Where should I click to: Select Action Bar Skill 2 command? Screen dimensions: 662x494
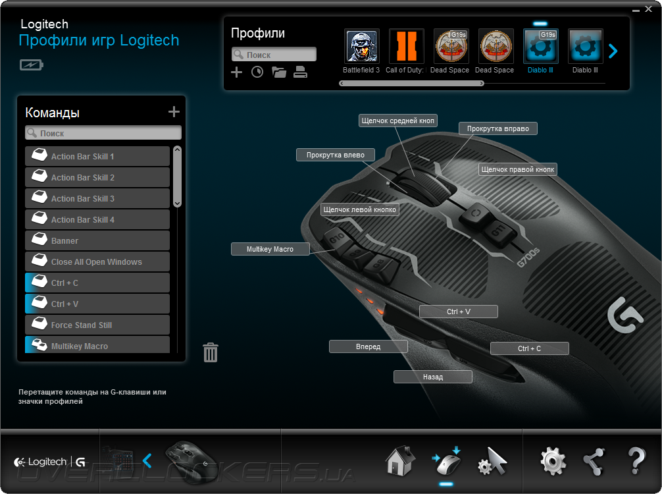point(97,177)
